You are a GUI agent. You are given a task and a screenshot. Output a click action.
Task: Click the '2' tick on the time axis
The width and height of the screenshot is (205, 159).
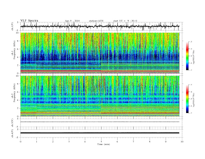(x=53, y=142)
